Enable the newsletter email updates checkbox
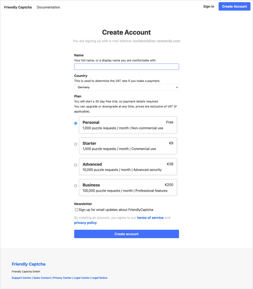Screen dimensions: 253x289 click(76, 210)
